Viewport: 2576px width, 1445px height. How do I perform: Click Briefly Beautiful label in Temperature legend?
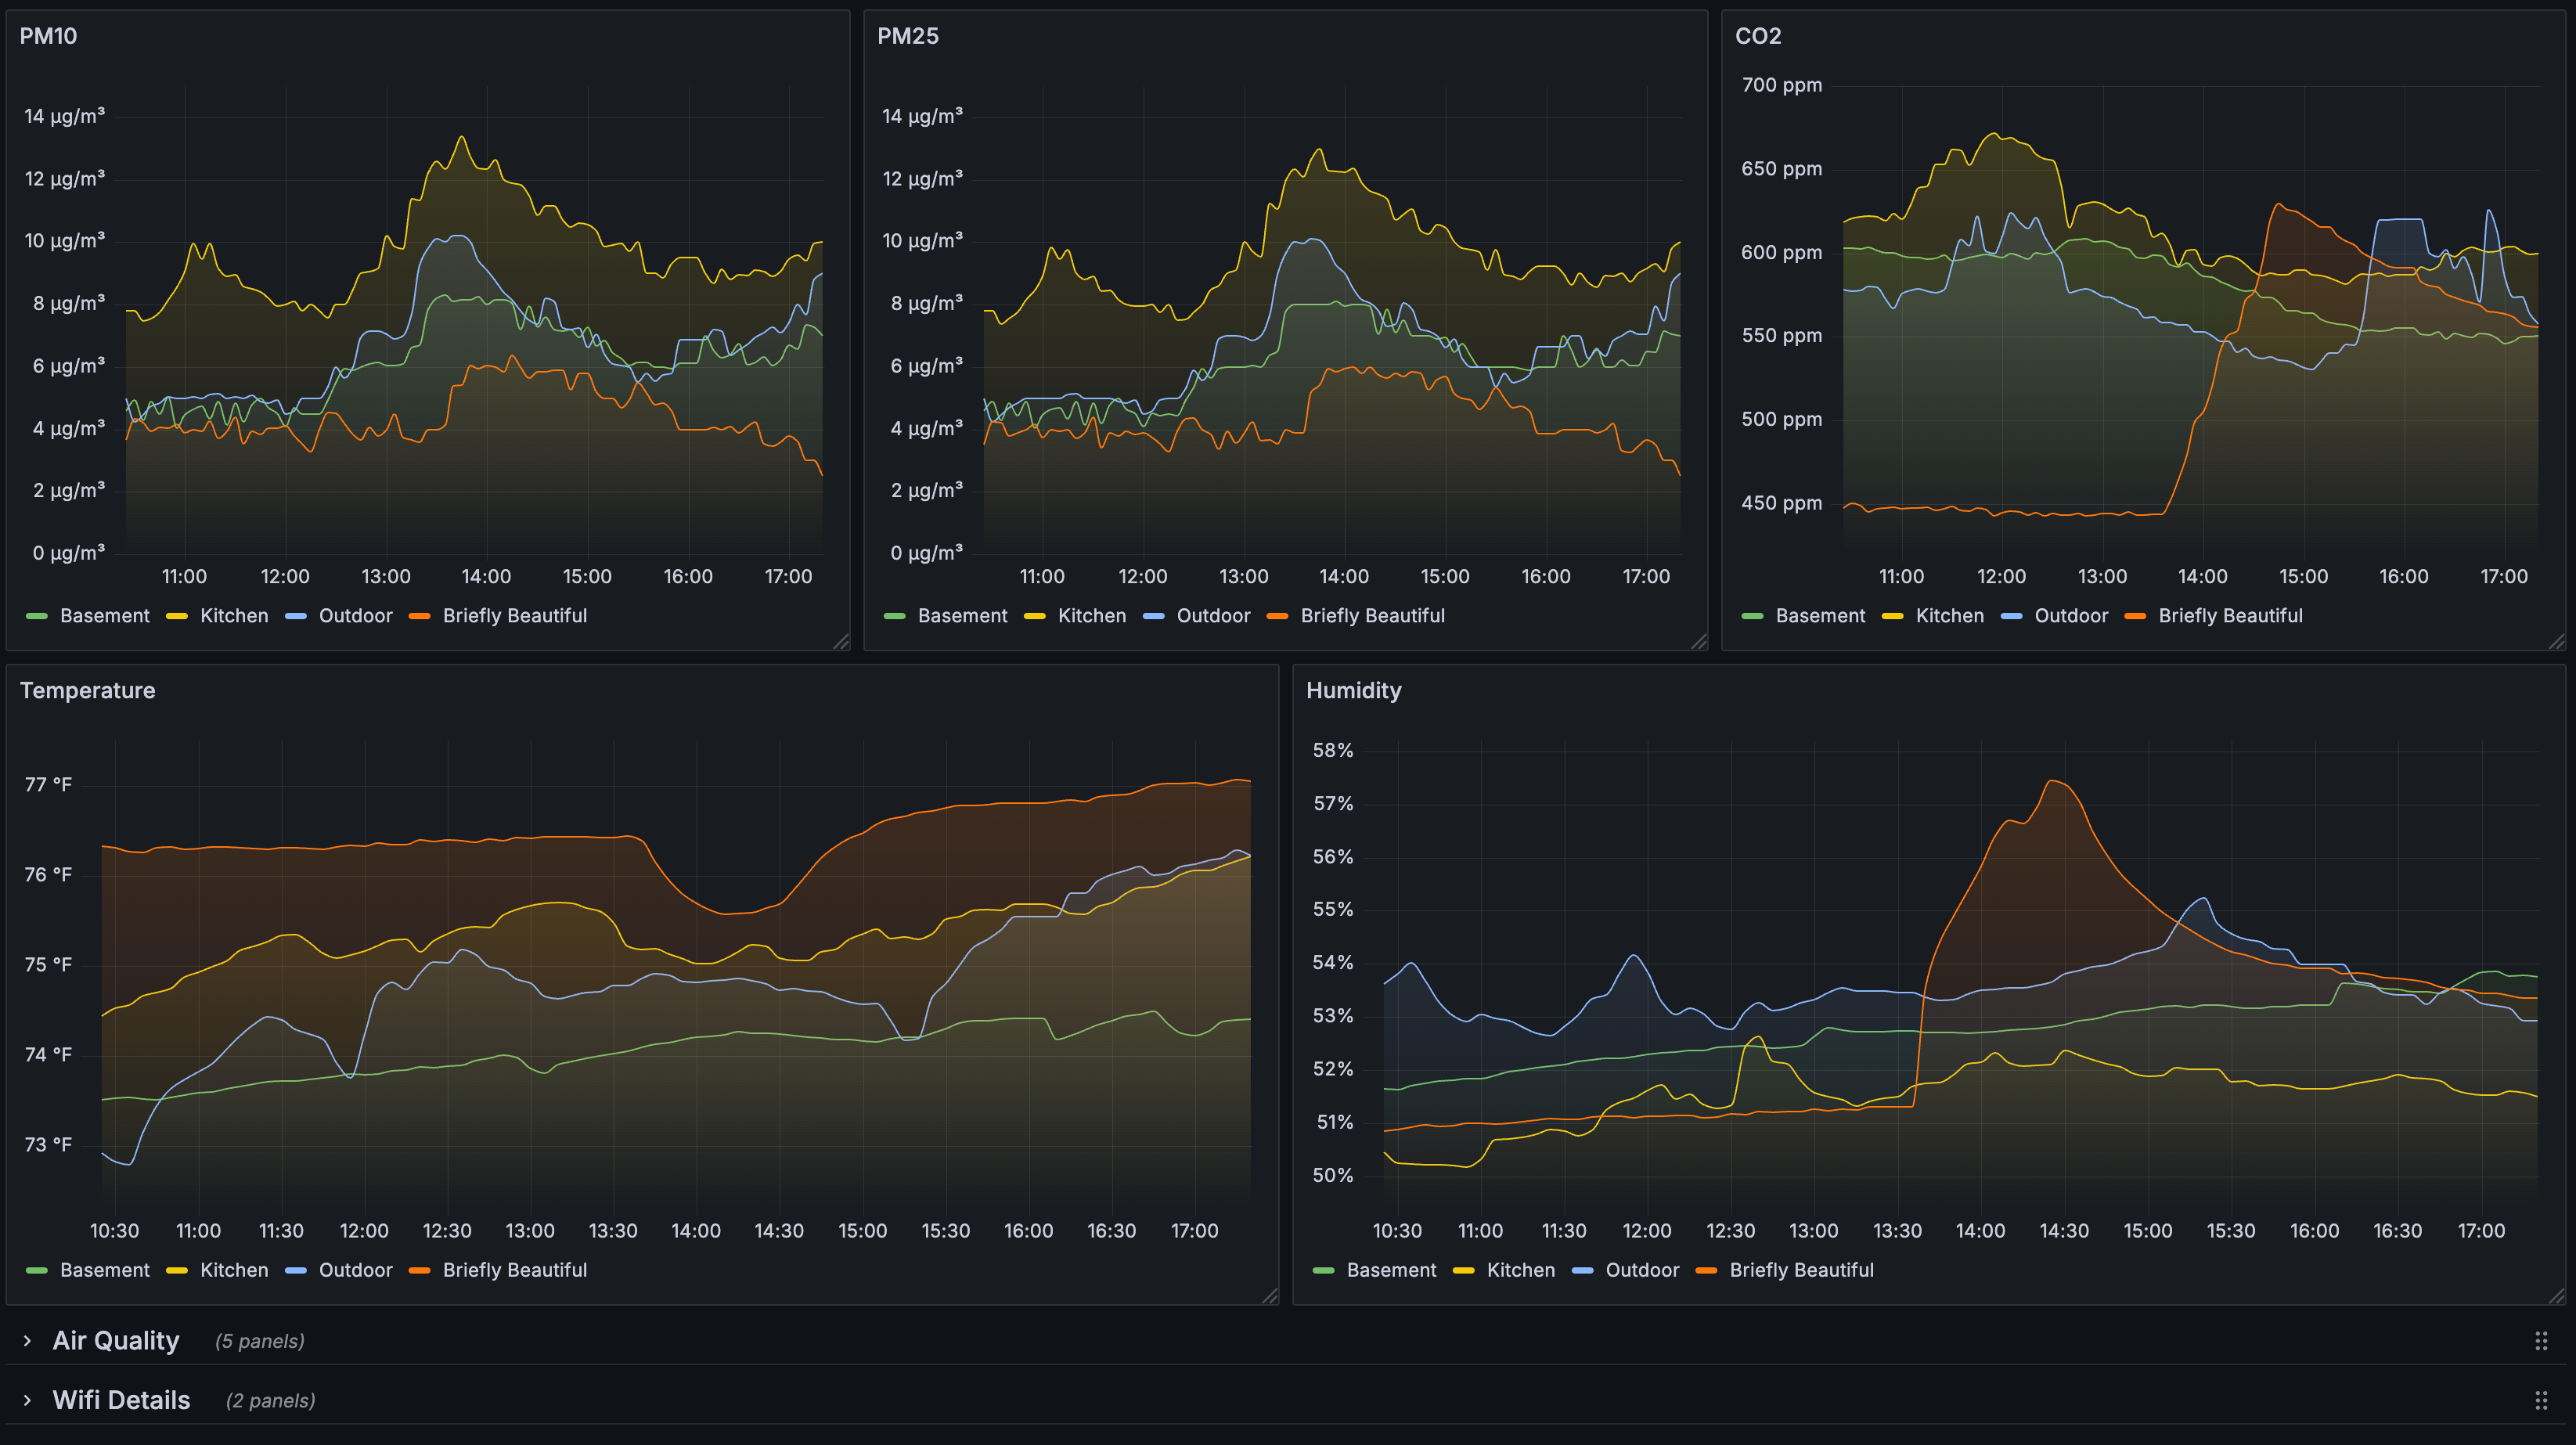(514, 1270)
